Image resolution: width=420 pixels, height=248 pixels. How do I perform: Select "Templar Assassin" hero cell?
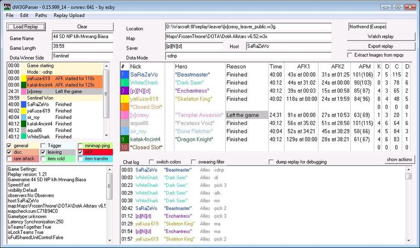click(x=199, y=115)
